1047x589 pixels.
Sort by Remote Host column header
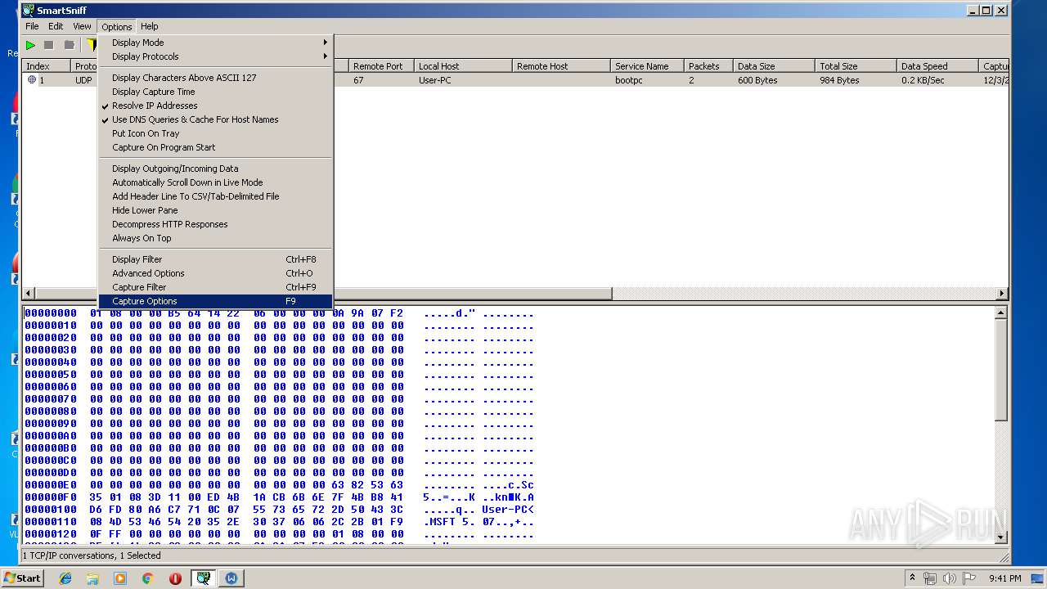tap(561, 66)
